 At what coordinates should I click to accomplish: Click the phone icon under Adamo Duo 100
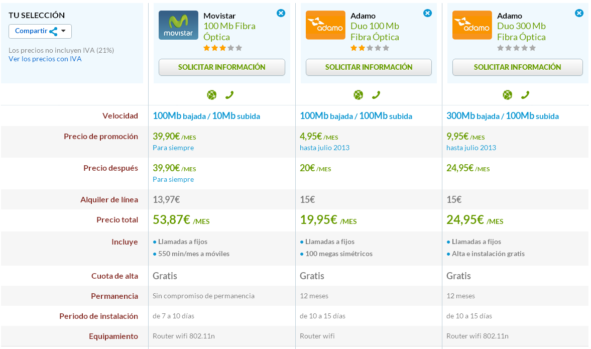[x=376, y=95]
